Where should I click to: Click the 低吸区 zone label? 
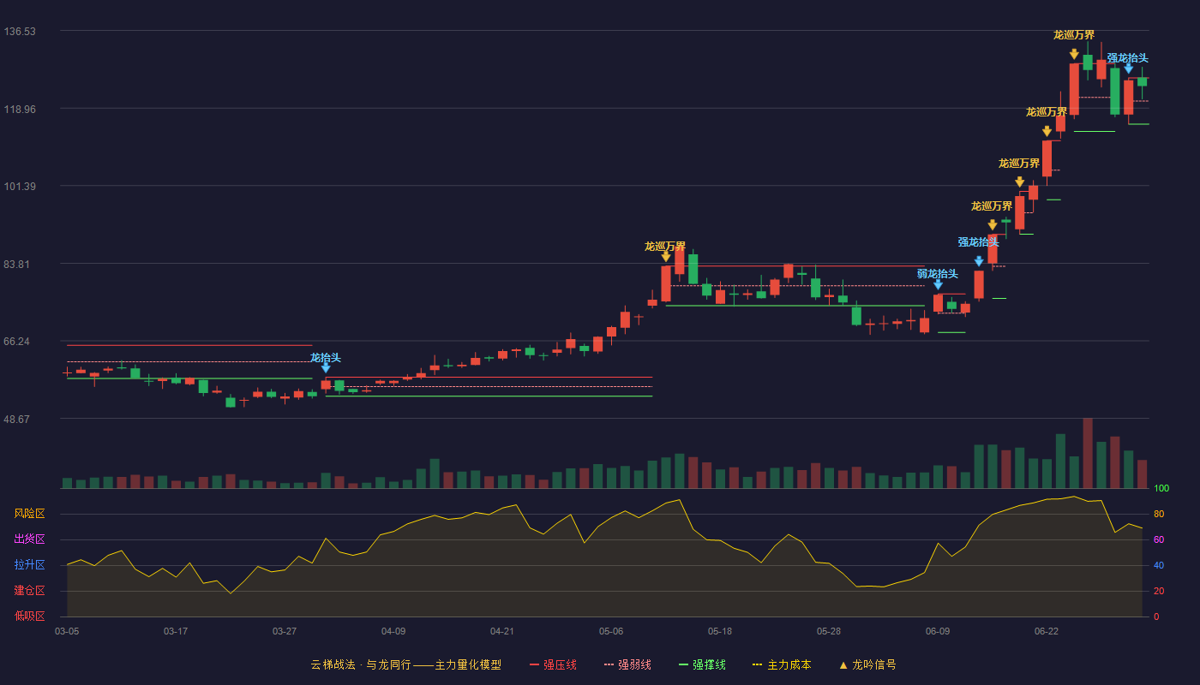coord(30,616)
